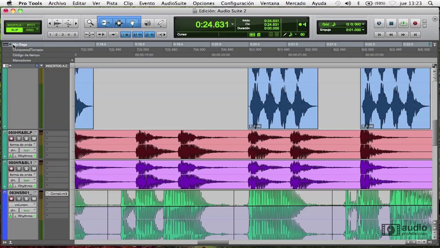The width and height of the screenshot is (440, 248).
Task: Click Rewind transport button
Action: (391, 34)
